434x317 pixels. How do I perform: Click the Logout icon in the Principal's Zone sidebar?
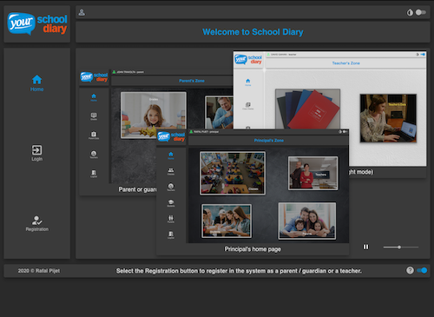171,234
